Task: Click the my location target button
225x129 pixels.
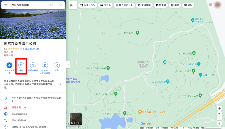Action: coord(219,108)
